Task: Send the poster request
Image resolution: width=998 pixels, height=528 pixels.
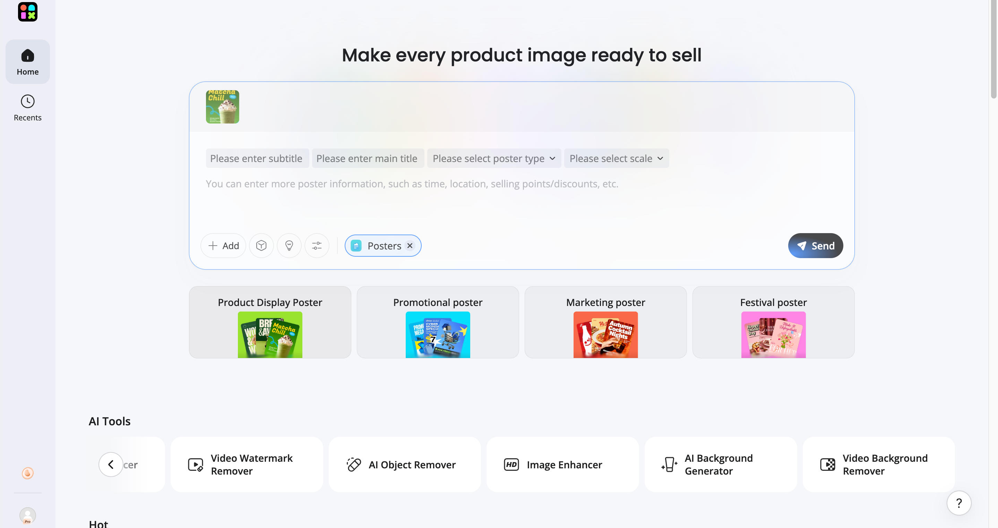Action: pyautogui.click(x=815, y=246)
